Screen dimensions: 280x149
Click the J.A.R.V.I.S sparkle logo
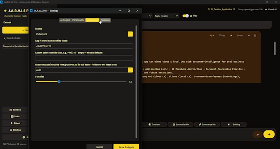click(x=5, y=11)
